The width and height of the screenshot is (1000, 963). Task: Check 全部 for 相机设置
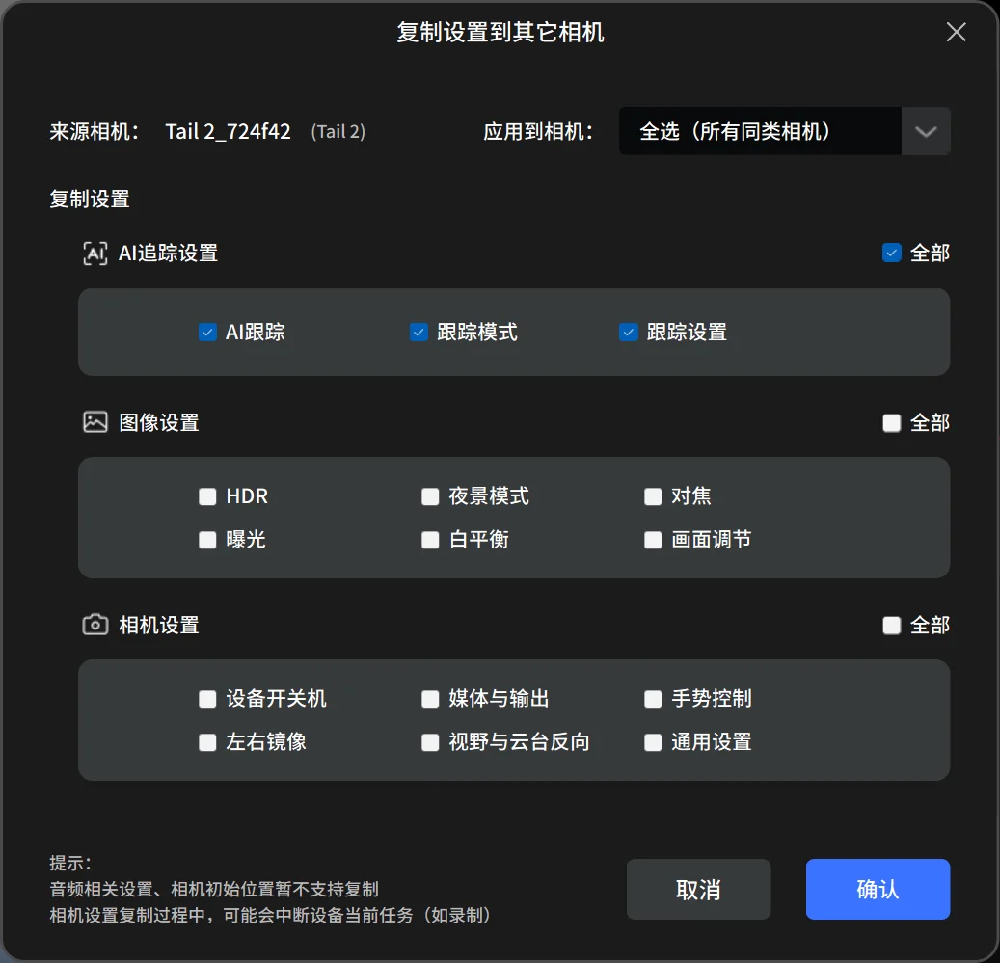click(892, 626)
